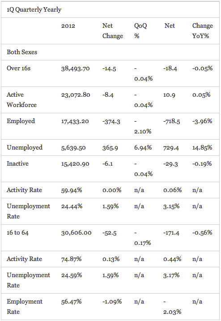Select the Unemployment Rate value 24.59%
The width and height of the screenshot is (221, 321).
pos(72,275)
